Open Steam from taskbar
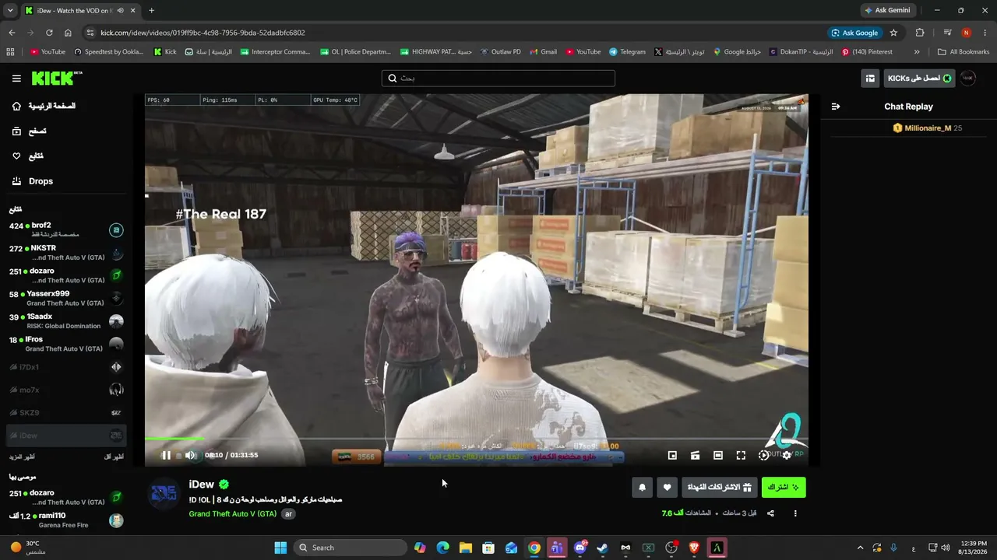 click(x=602, y=548)
